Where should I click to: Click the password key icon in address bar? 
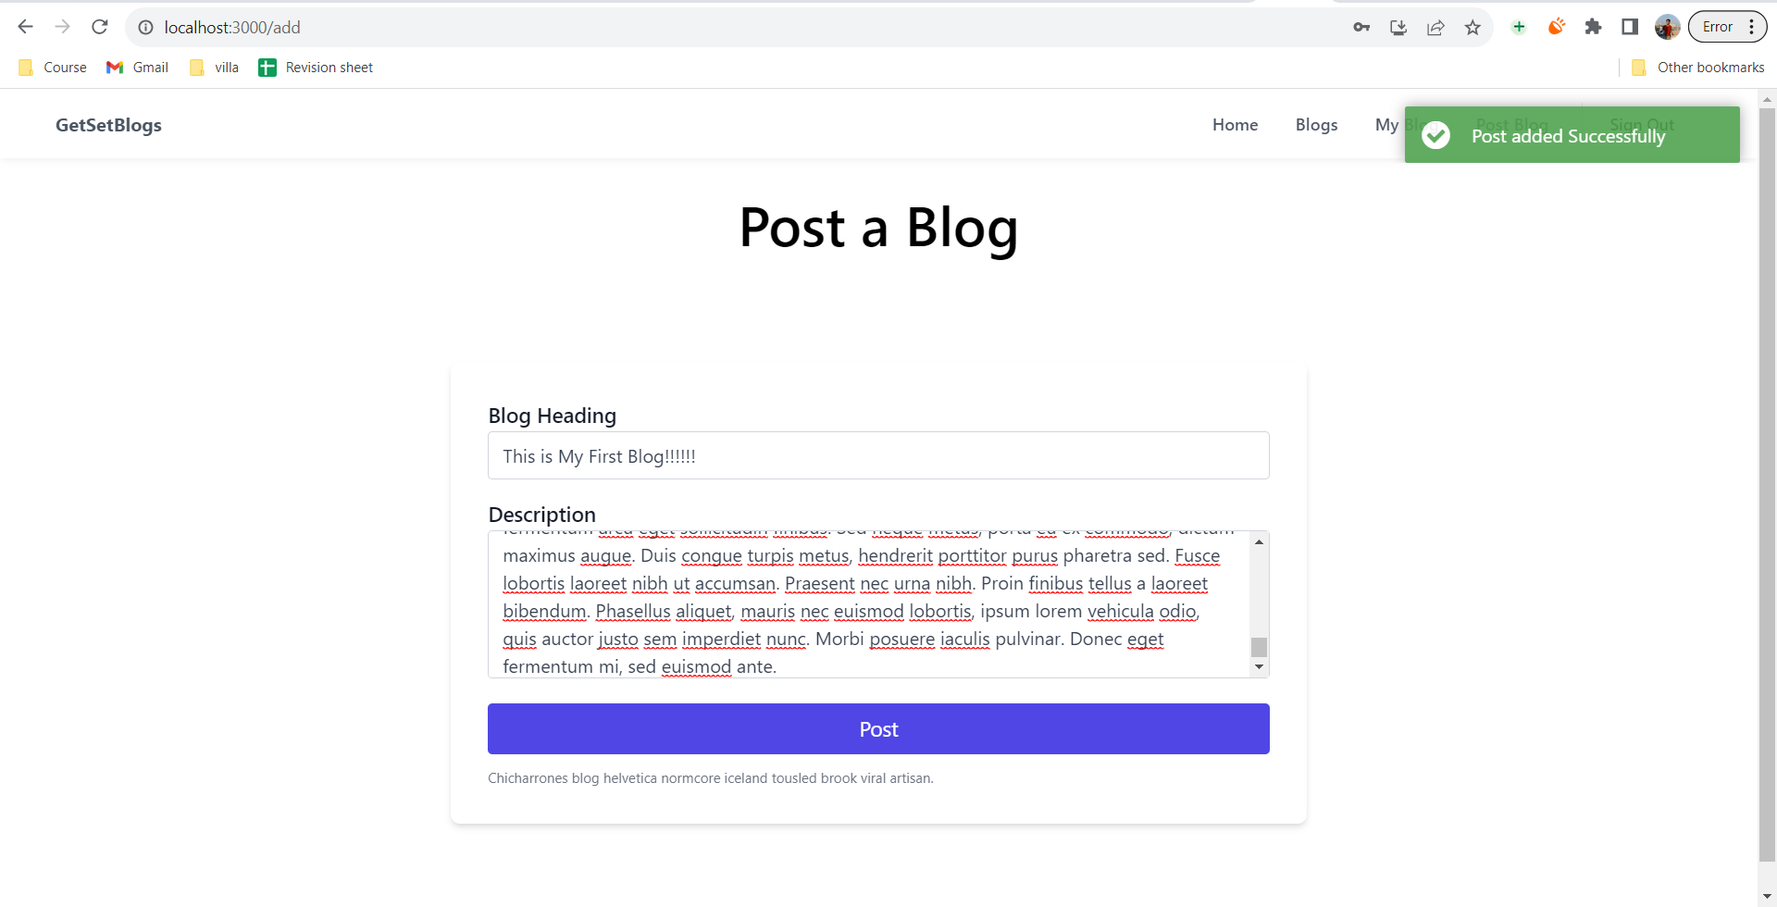coord(1361,27)
